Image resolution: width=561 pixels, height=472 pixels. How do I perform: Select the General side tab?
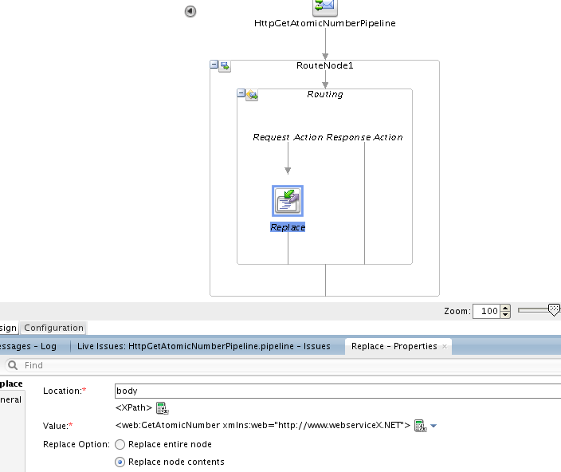point(12,399)
